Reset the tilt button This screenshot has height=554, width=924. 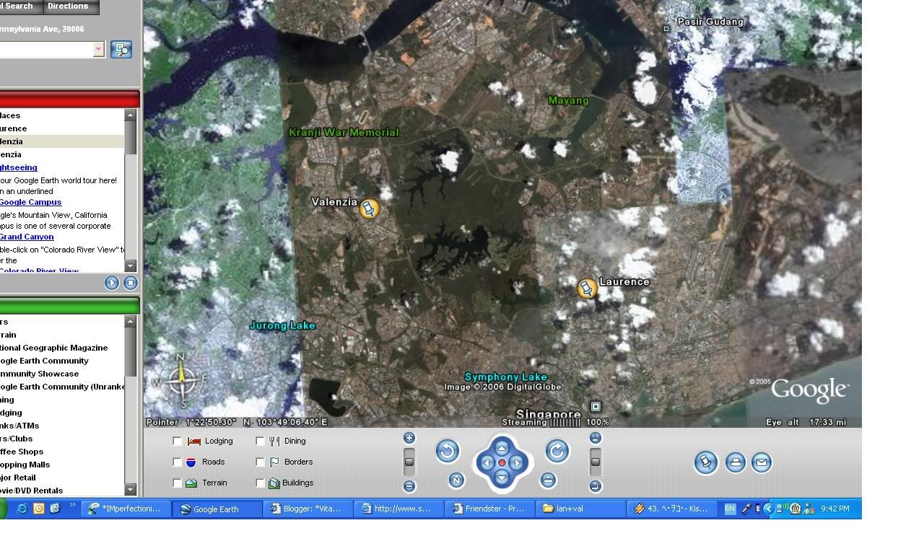click(x=548, y=480)
